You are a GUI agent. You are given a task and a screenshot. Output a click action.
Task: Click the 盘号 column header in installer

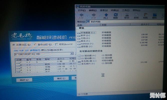click(x=30, y=59)
